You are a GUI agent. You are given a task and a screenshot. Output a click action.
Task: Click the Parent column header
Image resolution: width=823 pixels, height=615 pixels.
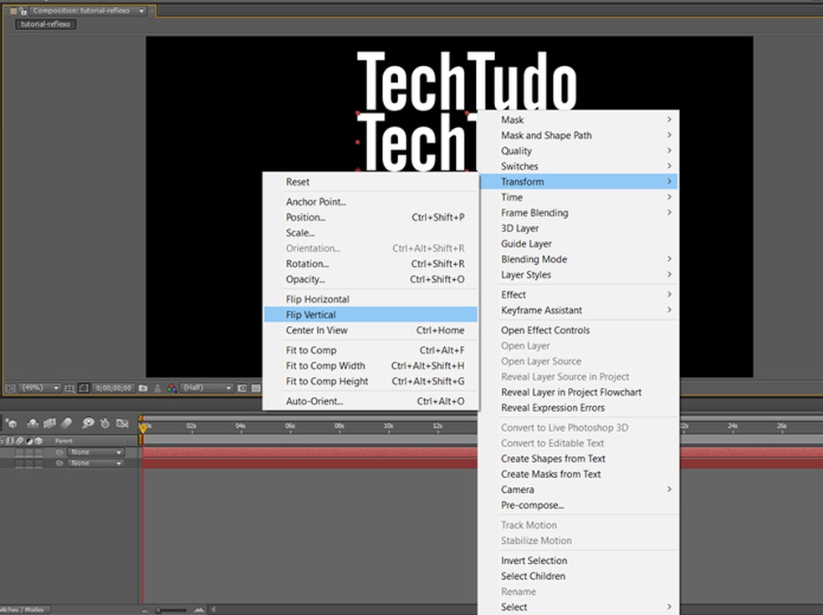pos(64,441)
